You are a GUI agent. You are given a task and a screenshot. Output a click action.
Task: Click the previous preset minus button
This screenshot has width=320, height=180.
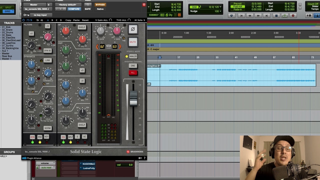(x=57, y=9)
